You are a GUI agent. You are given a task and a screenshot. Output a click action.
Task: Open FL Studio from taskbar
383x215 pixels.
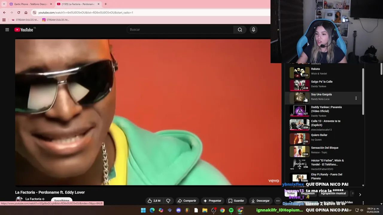point(187,210)
